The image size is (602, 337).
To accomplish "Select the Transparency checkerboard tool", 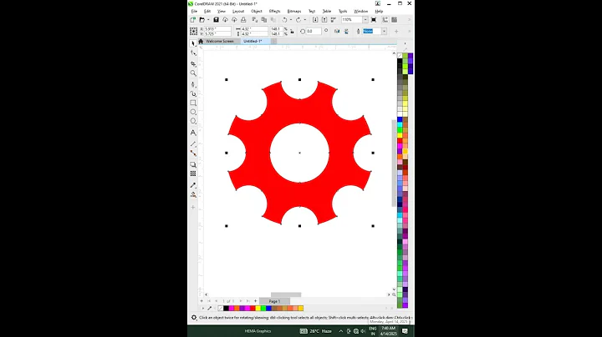I will [193, 174].
